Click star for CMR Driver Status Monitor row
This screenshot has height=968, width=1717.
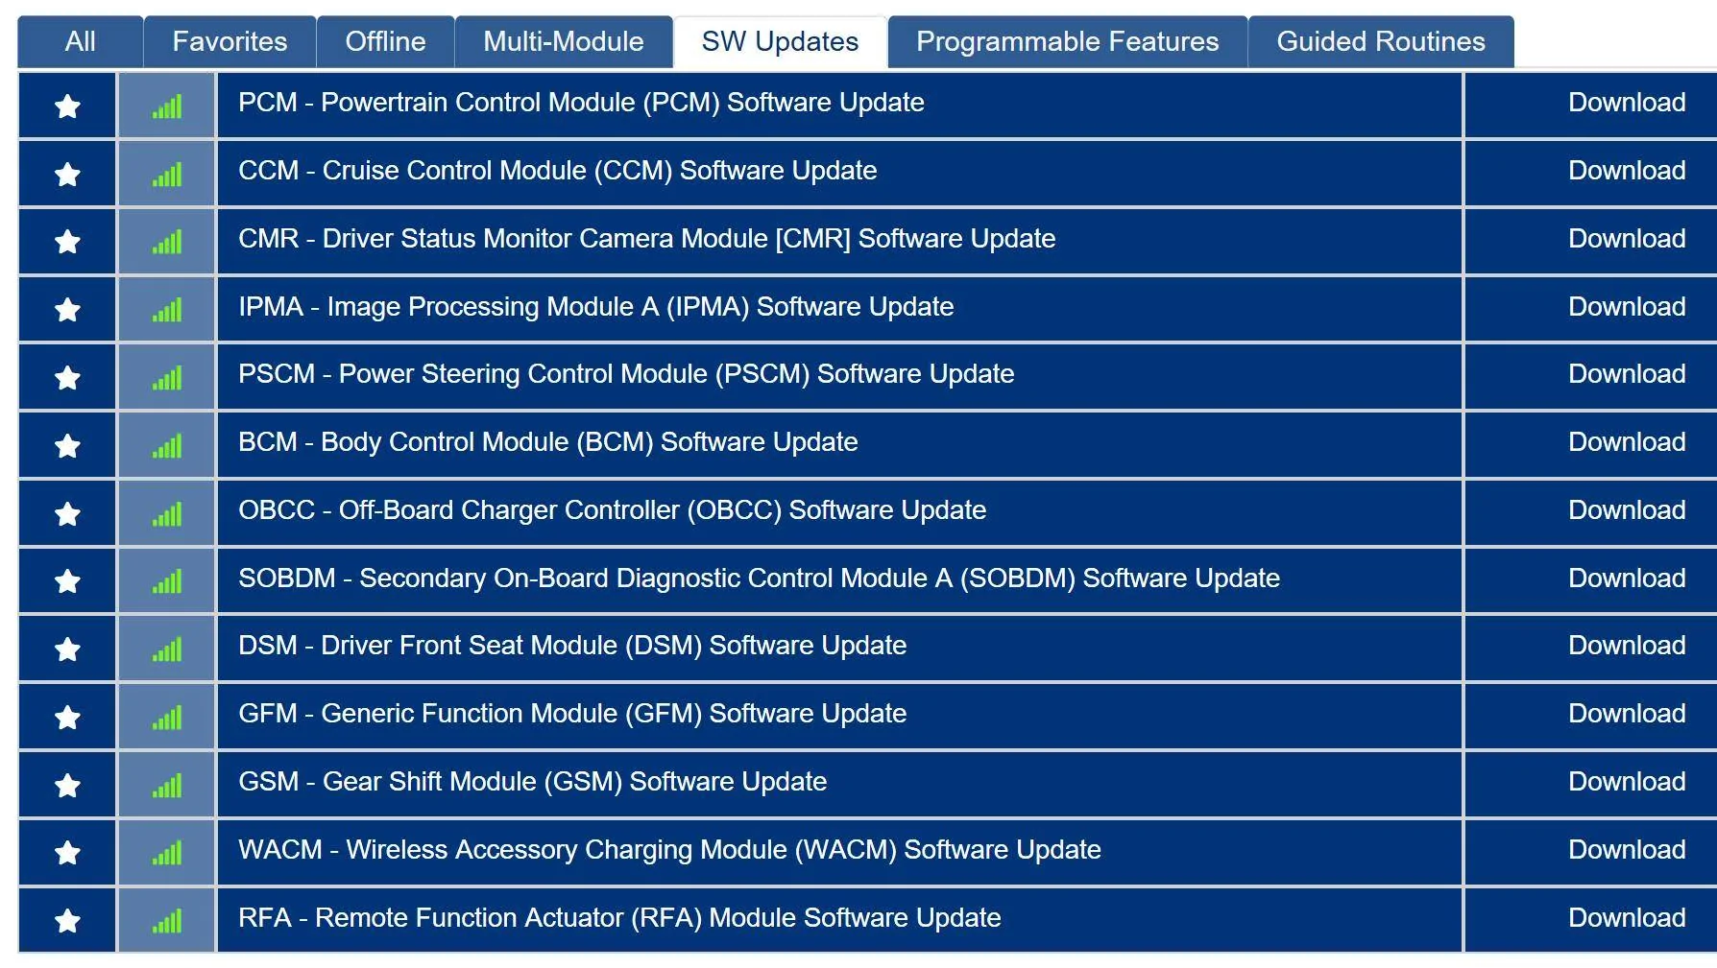pos(67,241)
